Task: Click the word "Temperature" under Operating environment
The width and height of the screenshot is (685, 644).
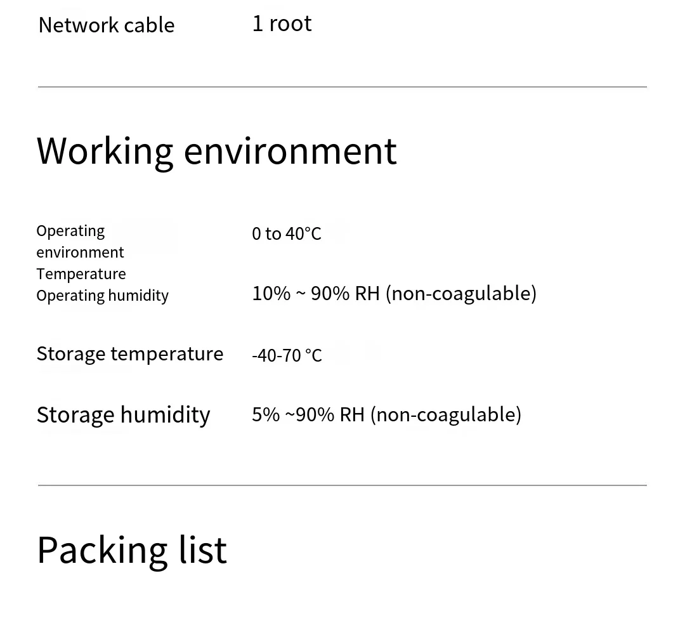Action: click(81, 274)
